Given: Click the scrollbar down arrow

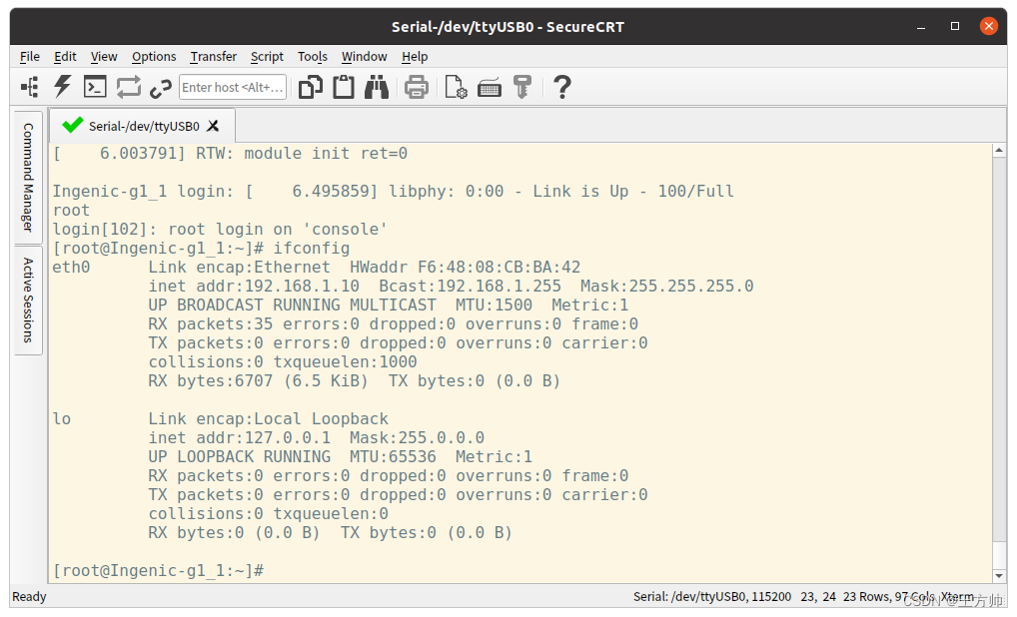Looking at the screenshot, I should click(x=999, y=574).
